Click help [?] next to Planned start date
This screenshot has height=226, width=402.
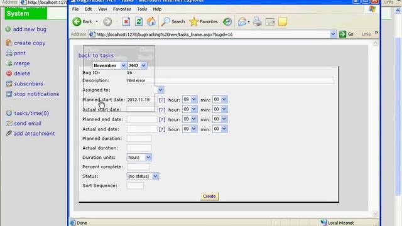[162, 100]
